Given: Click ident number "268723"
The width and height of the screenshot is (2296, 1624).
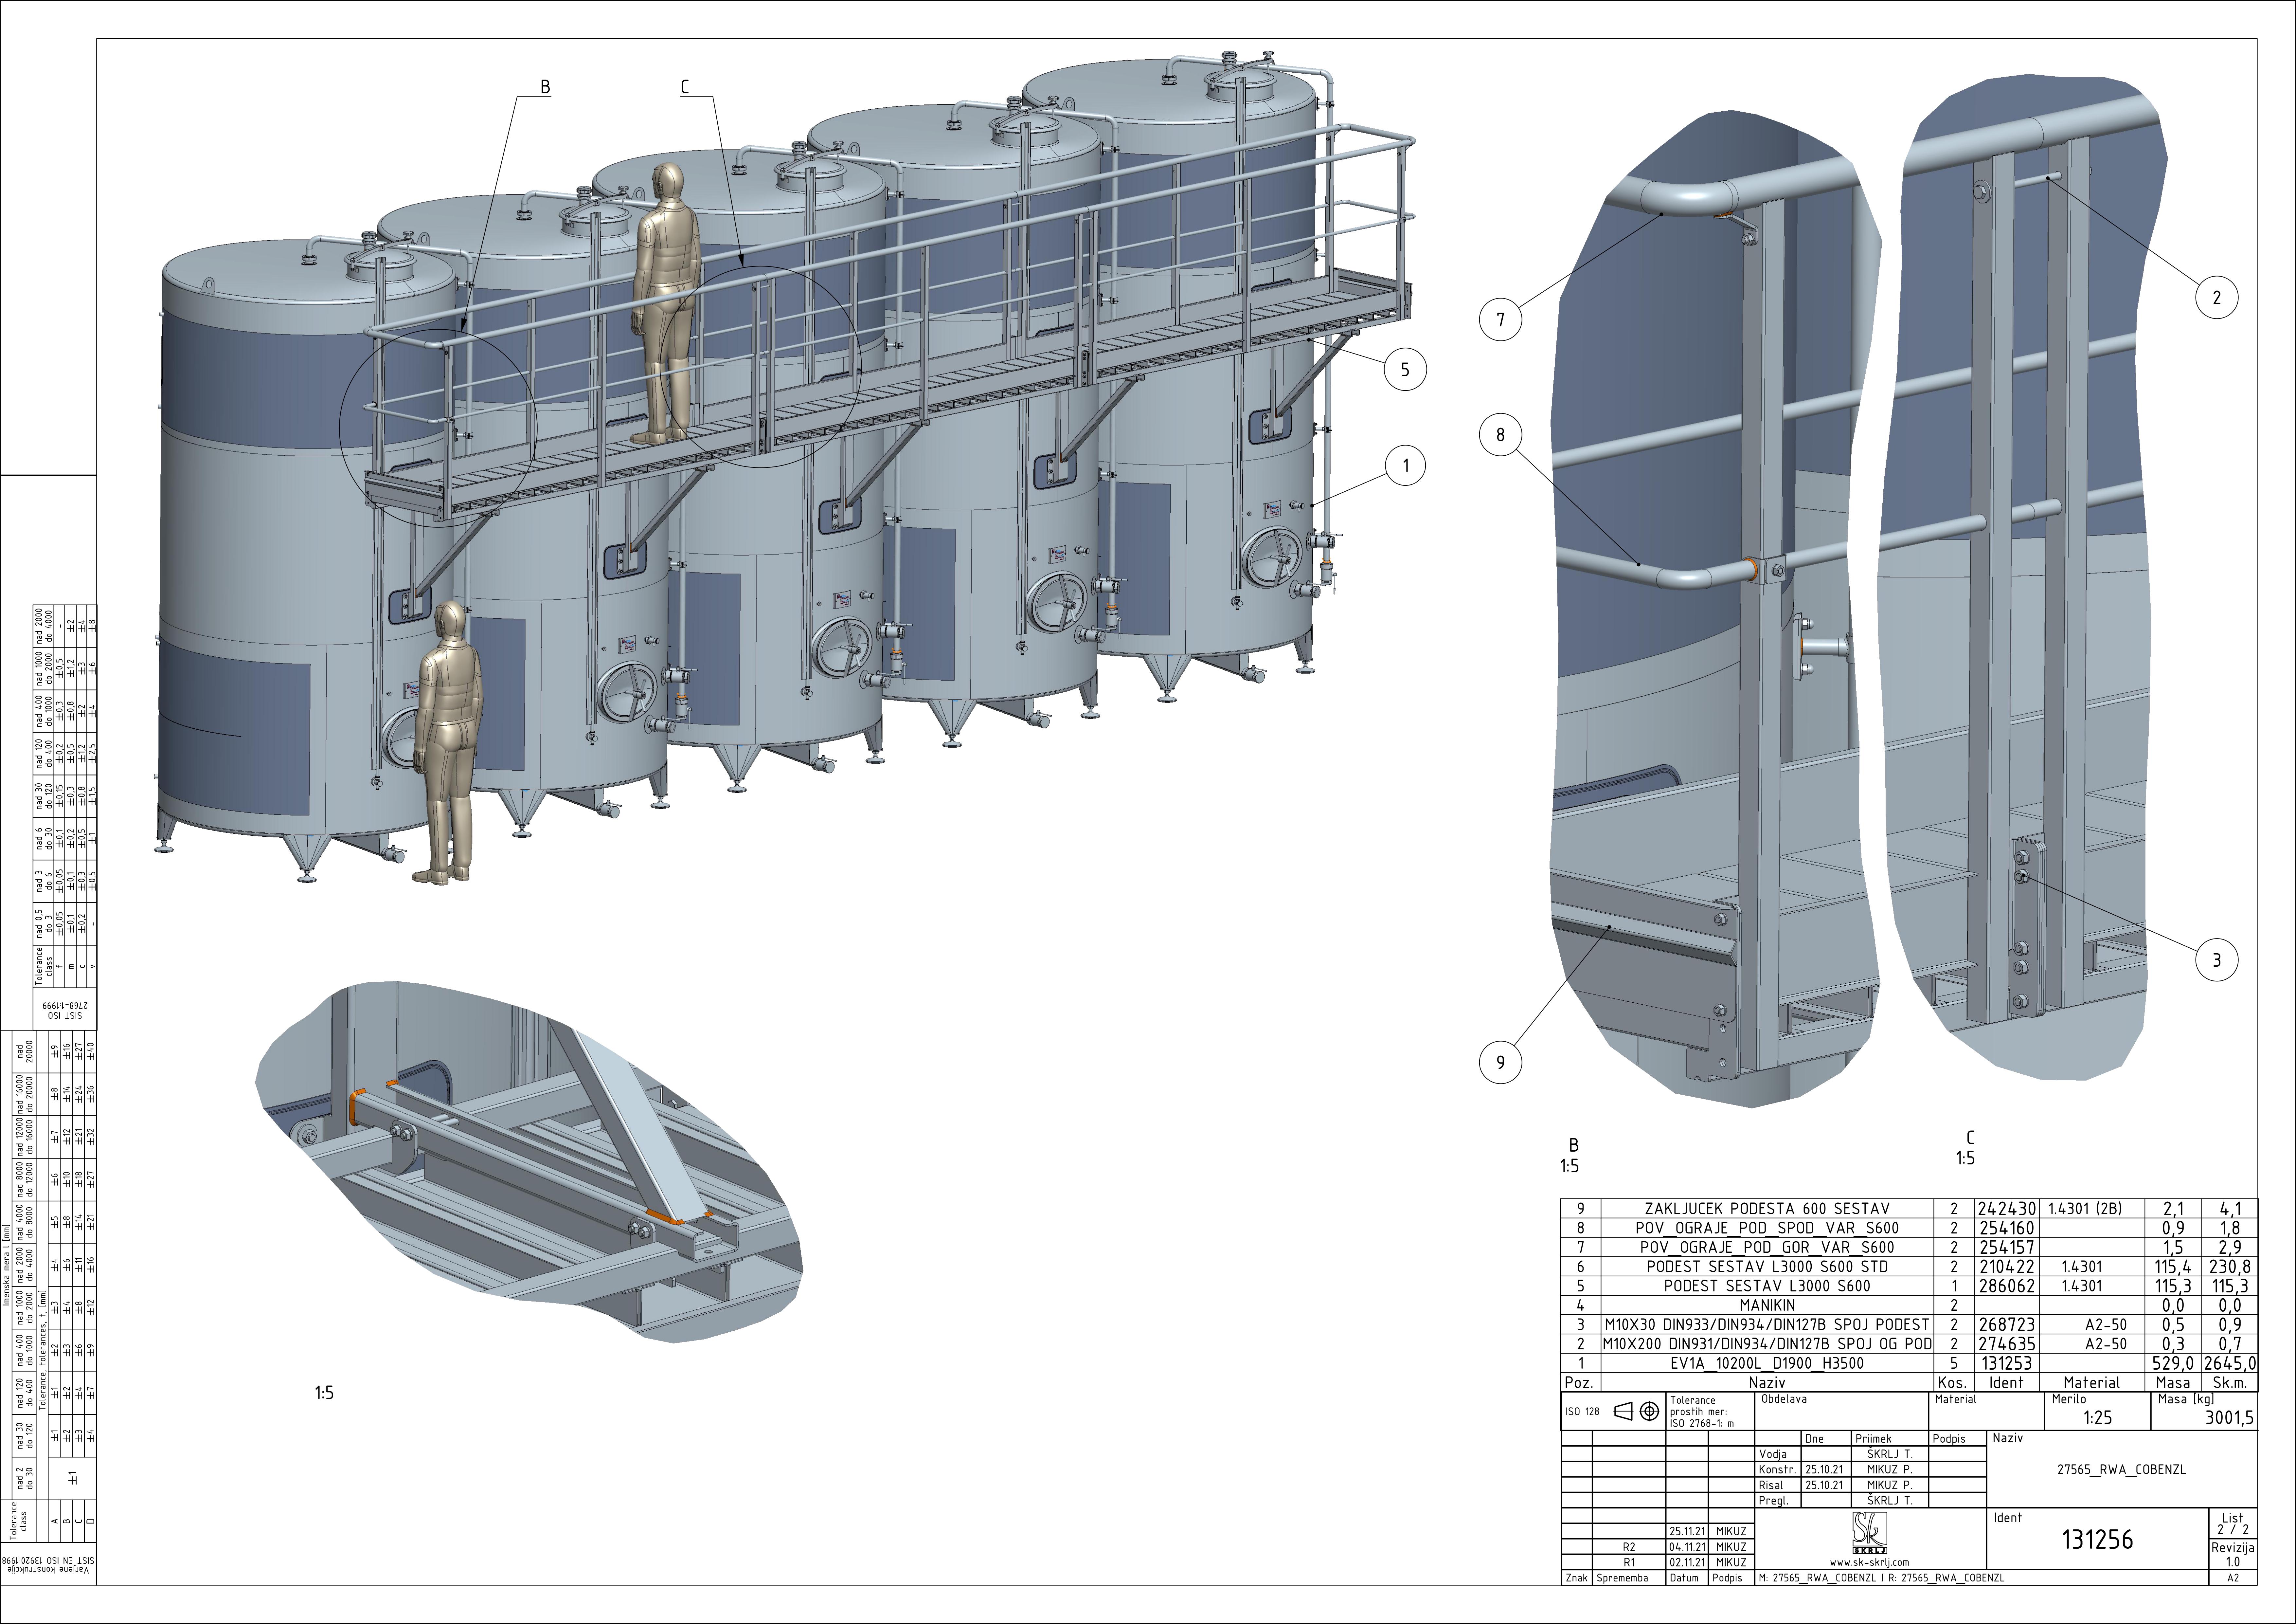Looking at the screenshot, I should 2007,1325.
